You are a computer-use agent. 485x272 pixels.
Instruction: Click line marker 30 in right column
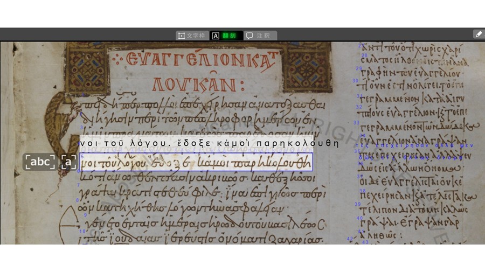click(x=355, y=81)
